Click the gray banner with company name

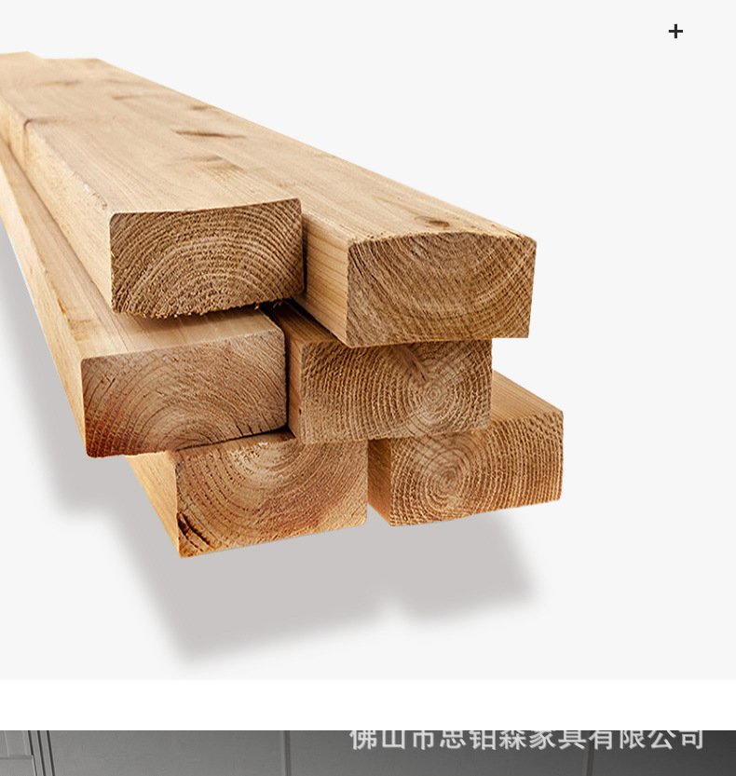368,753
